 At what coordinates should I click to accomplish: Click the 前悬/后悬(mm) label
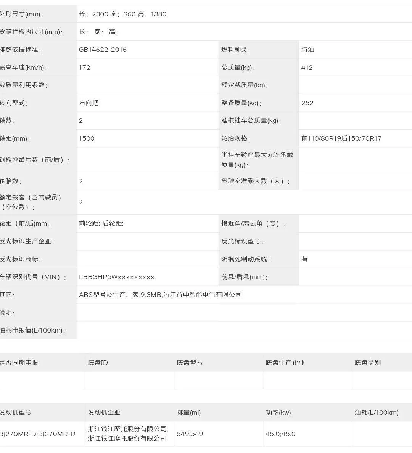(244, 277)
